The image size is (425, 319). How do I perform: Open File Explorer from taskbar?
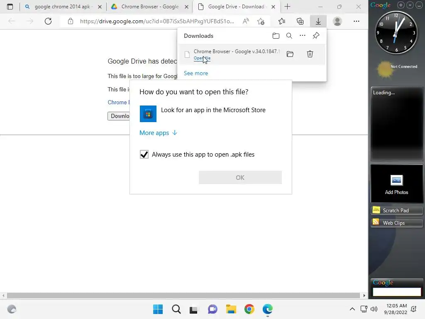pos(231,309)
